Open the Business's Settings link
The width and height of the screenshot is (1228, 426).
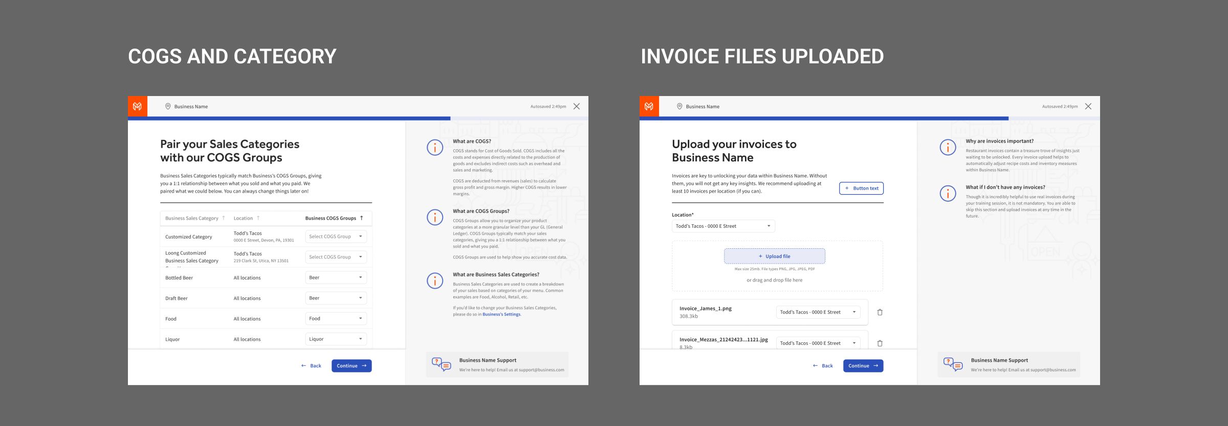pyautogui.click(x=501, y=315)
